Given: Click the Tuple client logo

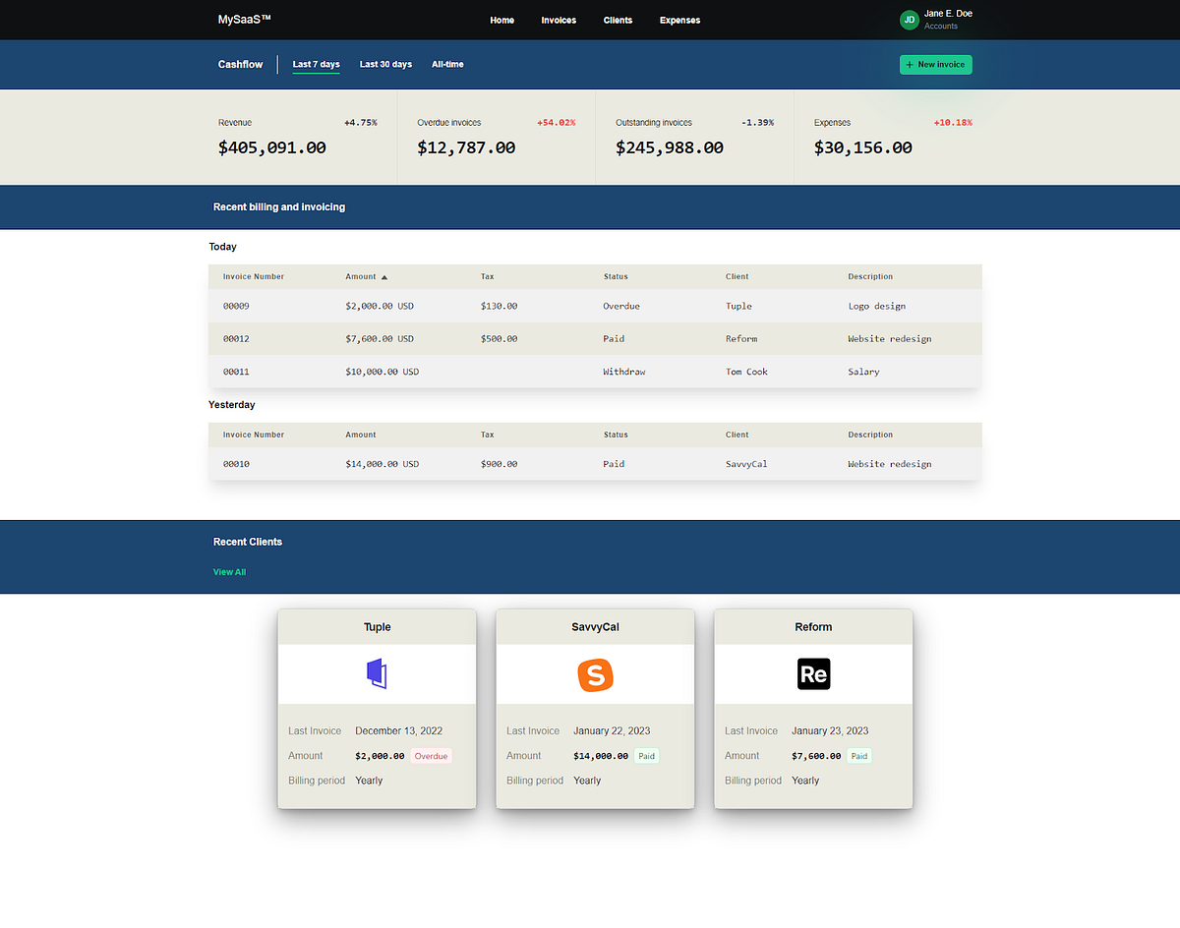Looking at the screenshot, I should [377, 673].
